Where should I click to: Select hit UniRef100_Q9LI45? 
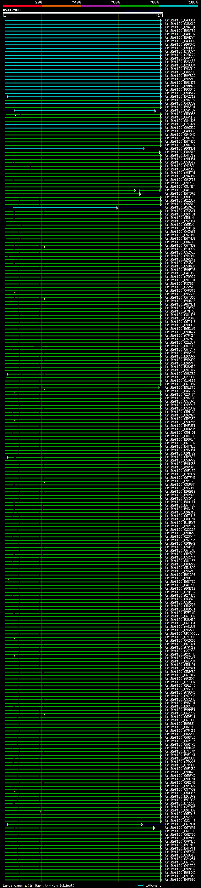[x=180, y=686]
